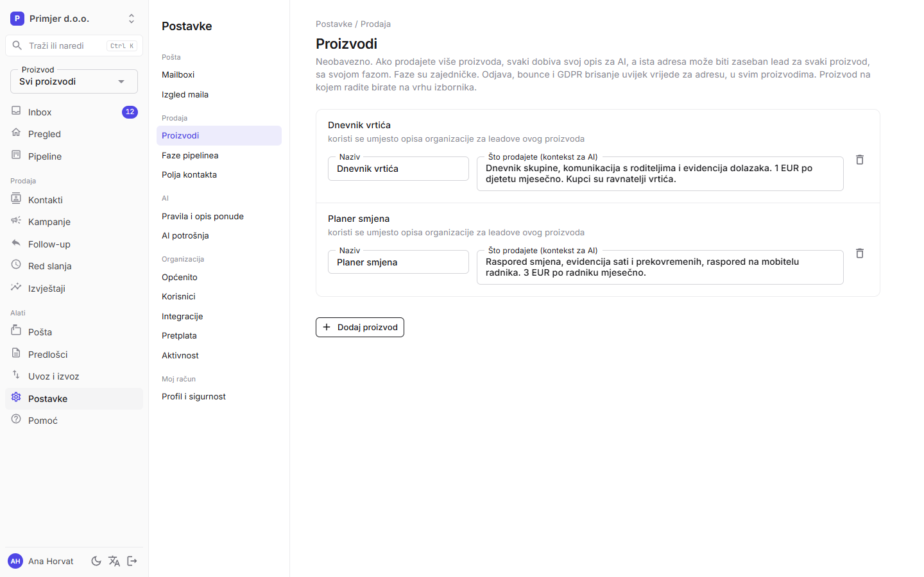
Task: Edit the Planer smjena Naziv field
Action: click(x=398, y=262)
